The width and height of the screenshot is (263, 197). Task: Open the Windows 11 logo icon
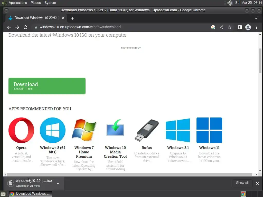pyautogui.click(x=209, y=130)
